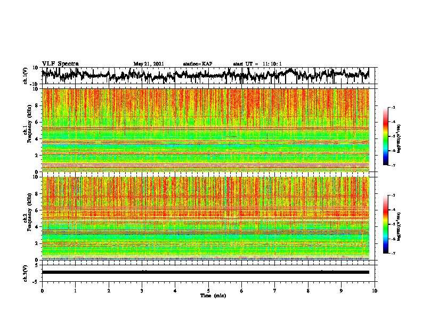422x326 pixels.
Task: Click the "Time (min)" axis label
Action: click(x=213, y=296)
